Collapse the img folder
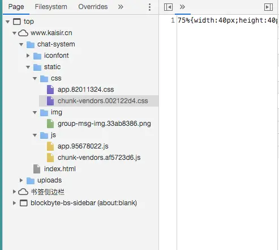The width and height of the screenshot is (279, 250). click(35, 112)
